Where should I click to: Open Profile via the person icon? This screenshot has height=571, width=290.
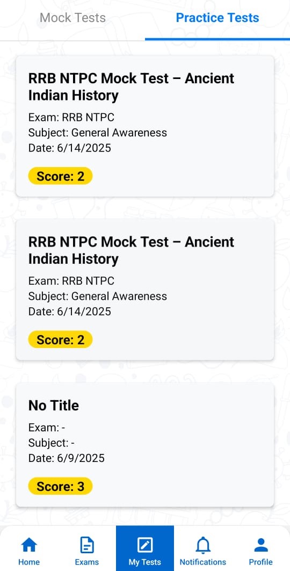(x=260, y=545)
